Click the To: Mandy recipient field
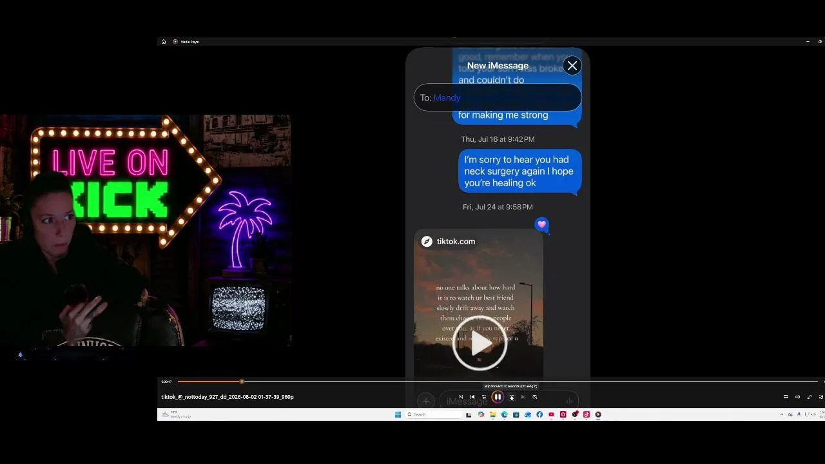825x464 pixels. 498,97
